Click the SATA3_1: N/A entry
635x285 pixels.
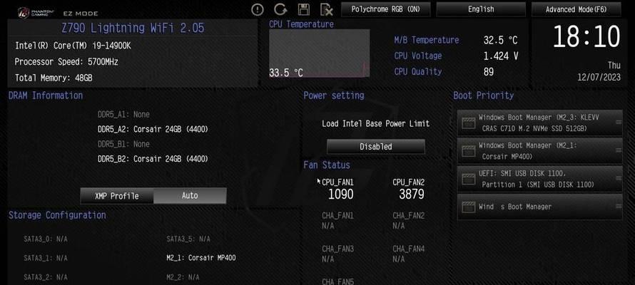[46, 258]
